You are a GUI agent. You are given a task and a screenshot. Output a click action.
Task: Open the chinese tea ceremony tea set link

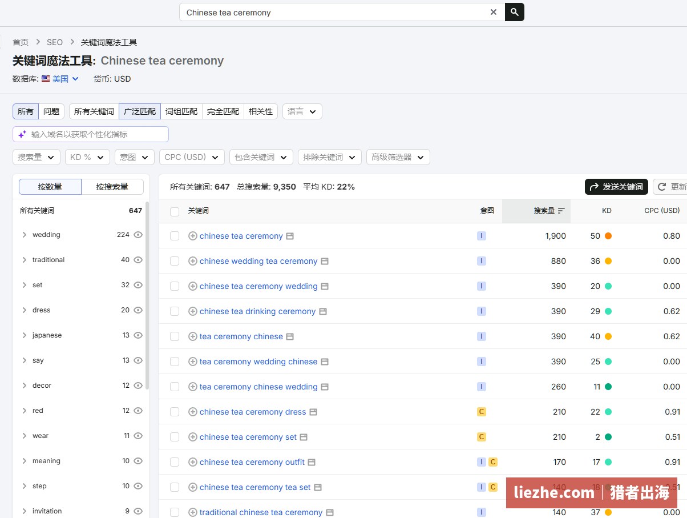tap(255, 487)
